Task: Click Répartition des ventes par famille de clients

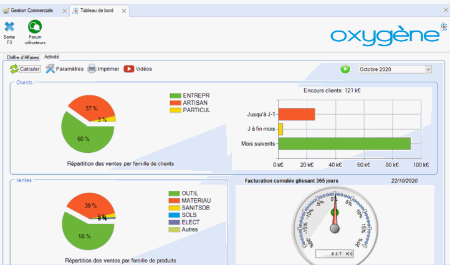Action: 120,163
